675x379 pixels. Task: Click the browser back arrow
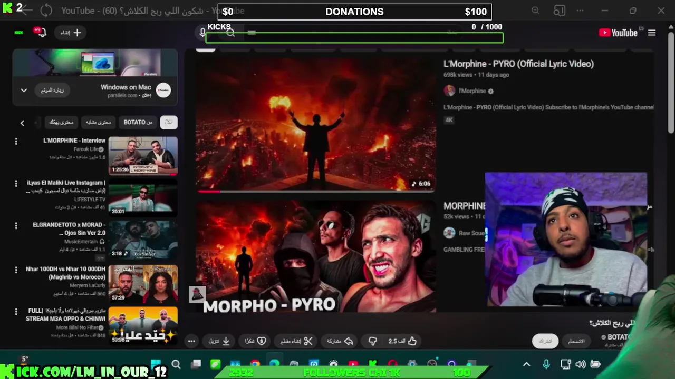point(26,10)
